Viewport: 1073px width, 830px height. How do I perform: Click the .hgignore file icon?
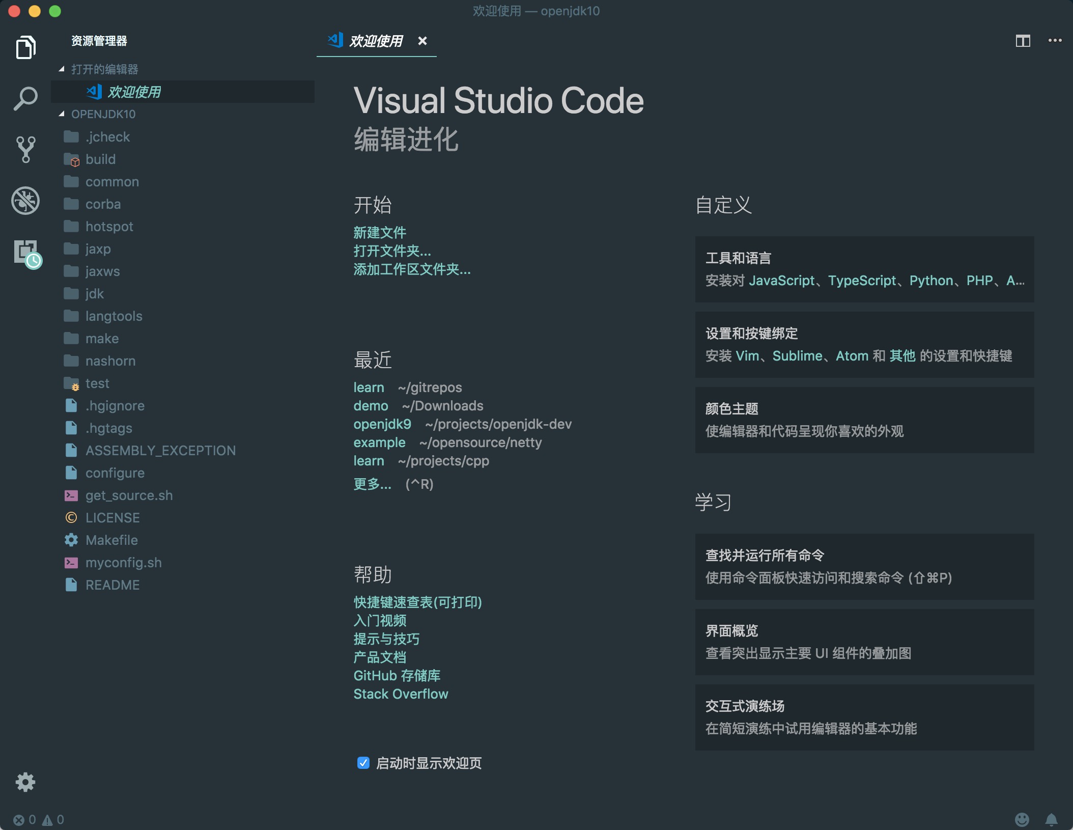[x=71, y=406]
